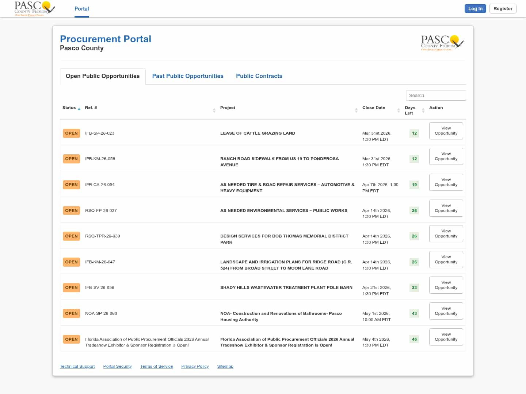Screen dimensions: 526x394
Task: Sort by Days Left column arrows
Action: 423,110
